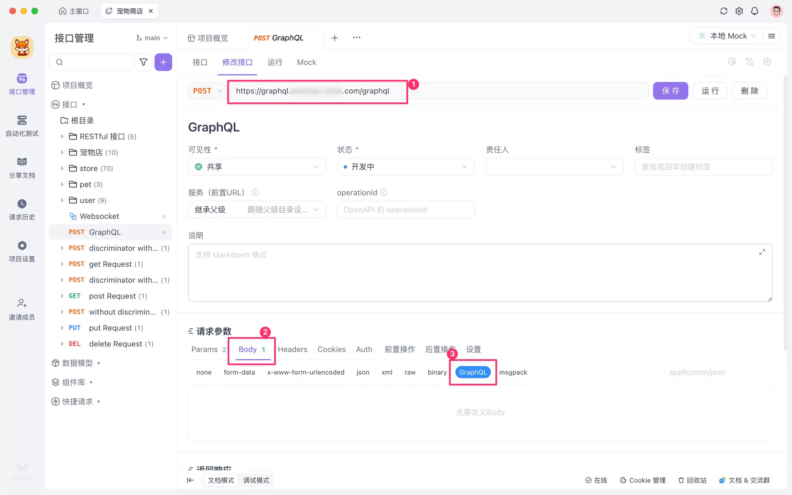Click the purple plus add button
The image size is (792, 495).
tap(163, 62)
